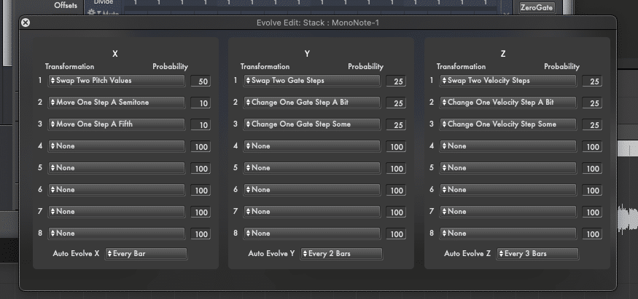Screen dimensions: 638x299
Task: Open Z Change One Velocity Step A Bit dropdown
Action: 507,103
